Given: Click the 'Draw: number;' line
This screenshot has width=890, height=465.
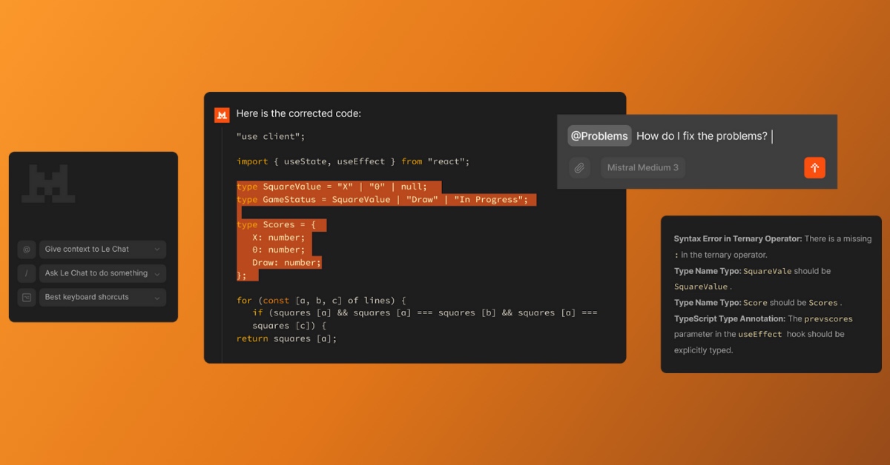Looking at the screenshot, I should click(x=286, y=262).
